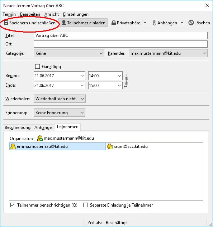Viewport: 213px width, 227px height.
Task: Uncheck Teilnehmer benachrichtigen checkbox
Action: coord(13,205)
